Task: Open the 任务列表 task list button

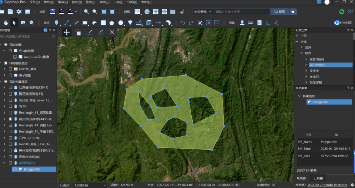Action: pyautogui.click(x=343, y=23)
